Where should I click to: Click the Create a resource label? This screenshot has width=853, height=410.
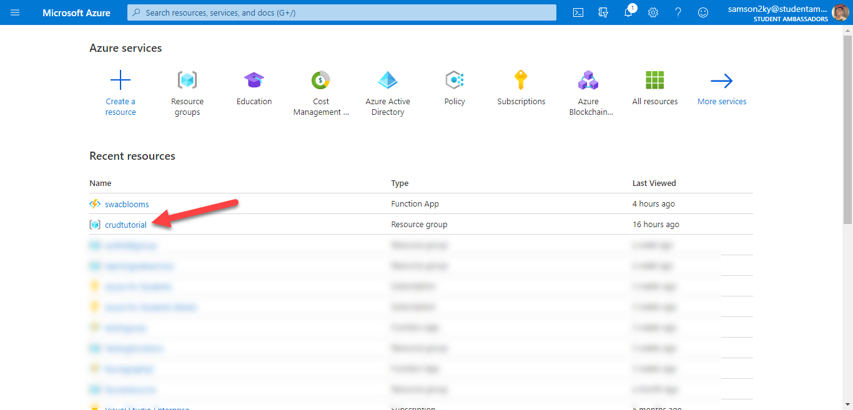click(x=121, y=107)
